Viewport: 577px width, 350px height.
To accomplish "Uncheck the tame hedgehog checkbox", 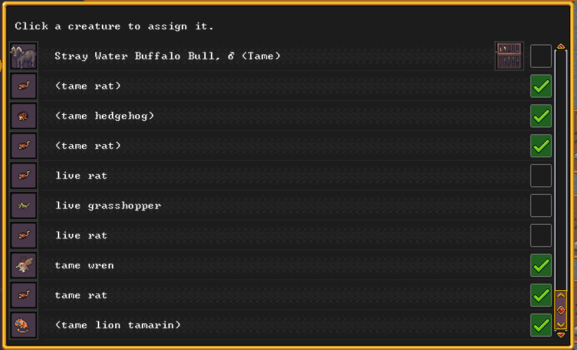I will pos(540,116).
